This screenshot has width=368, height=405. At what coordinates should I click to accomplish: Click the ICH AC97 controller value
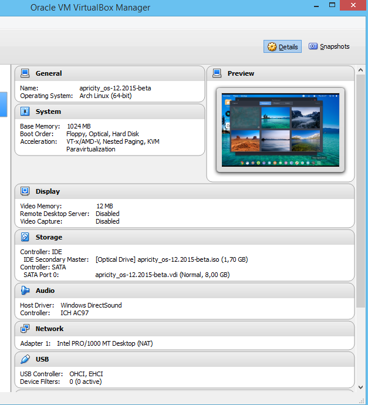pyautogui.click(x=75, y=313)
